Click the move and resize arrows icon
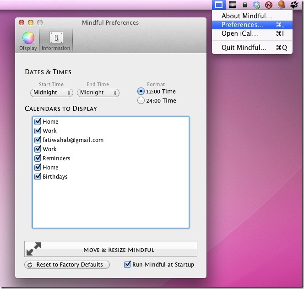Screen dimensions: 304x289 coord(34,249)
